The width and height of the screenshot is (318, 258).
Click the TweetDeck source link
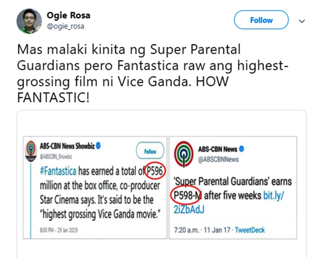pyautogui.click(x=250, y=230)
